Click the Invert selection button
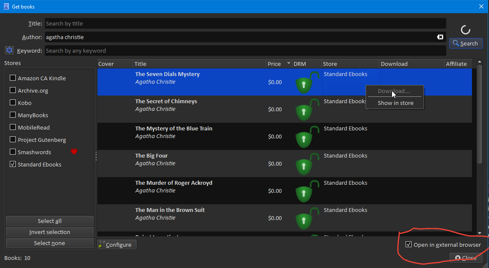489x268 pixels. (50, 232)
